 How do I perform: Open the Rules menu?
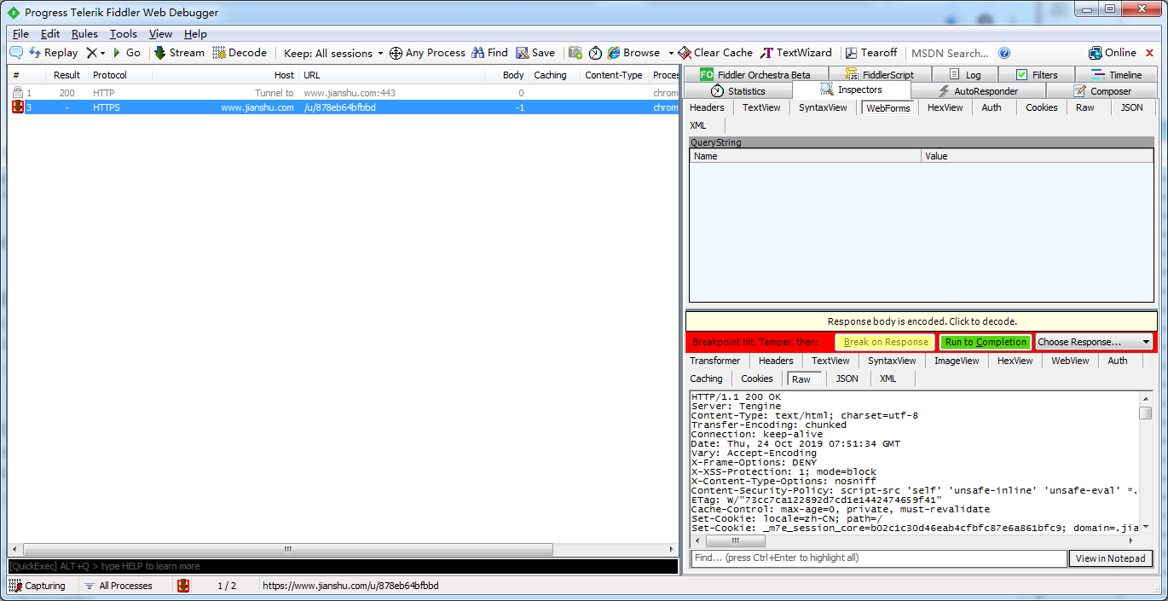pyautogui.click(x=84, y=34)
